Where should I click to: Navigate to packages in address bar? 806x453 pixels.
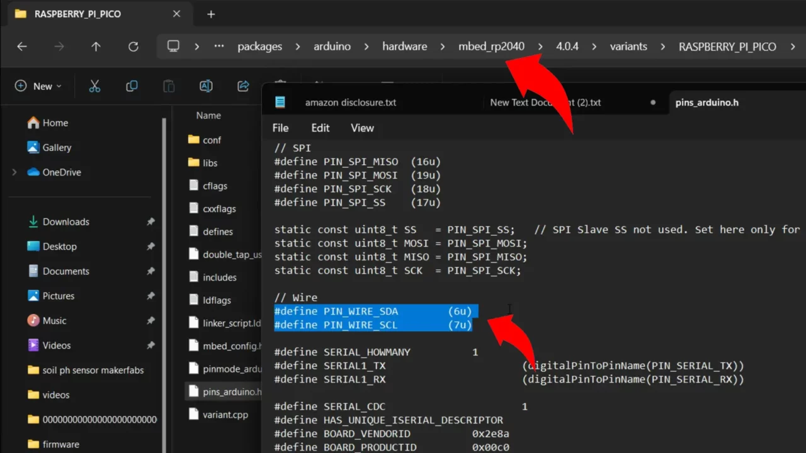click(259, 47)
